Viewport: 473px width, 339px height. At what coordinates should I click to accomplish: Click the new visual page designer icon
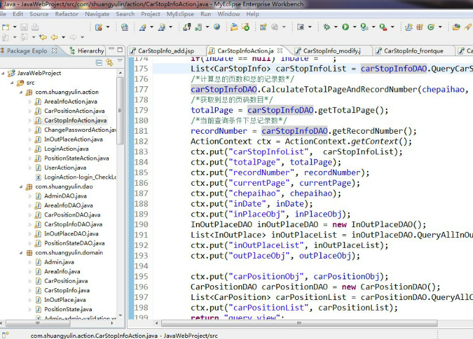click(263, 27)
